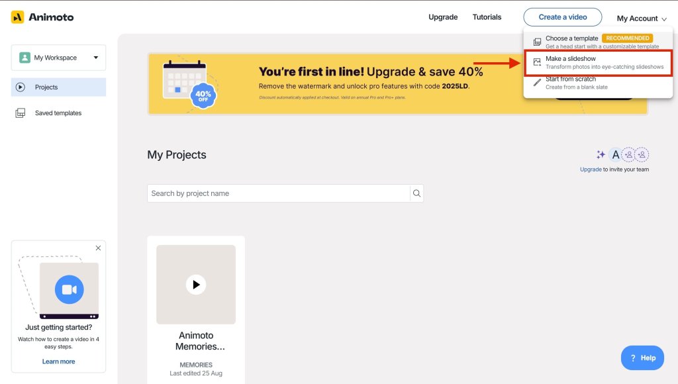678x384 pixels.
Task: Select Projects in the sidebar
Action: [58, 87]
